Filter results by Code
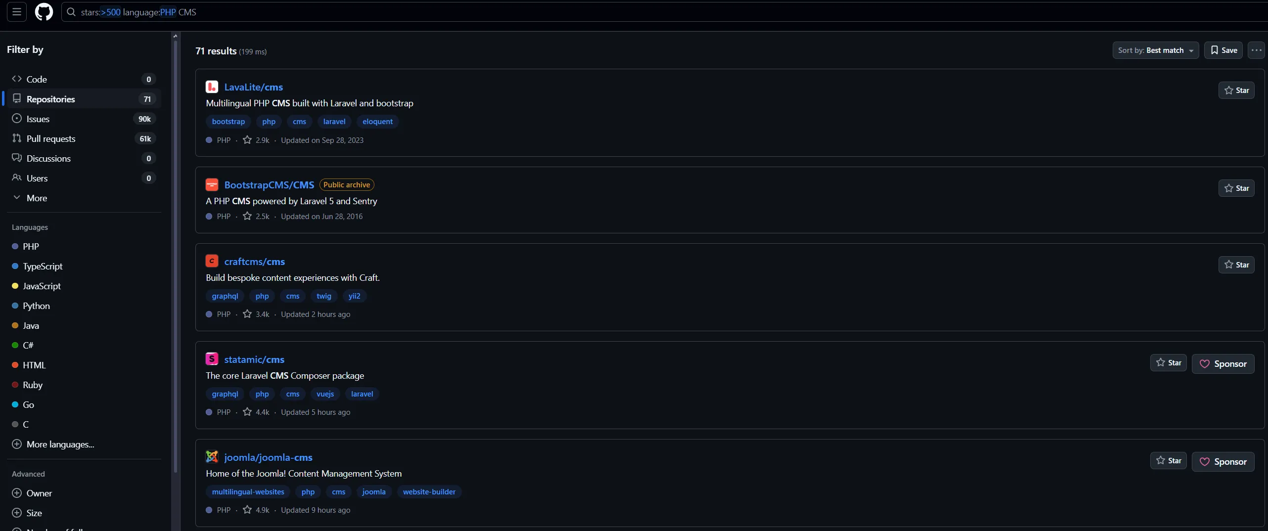This screenshot has width=1268, height=531. tap(84, 79)
